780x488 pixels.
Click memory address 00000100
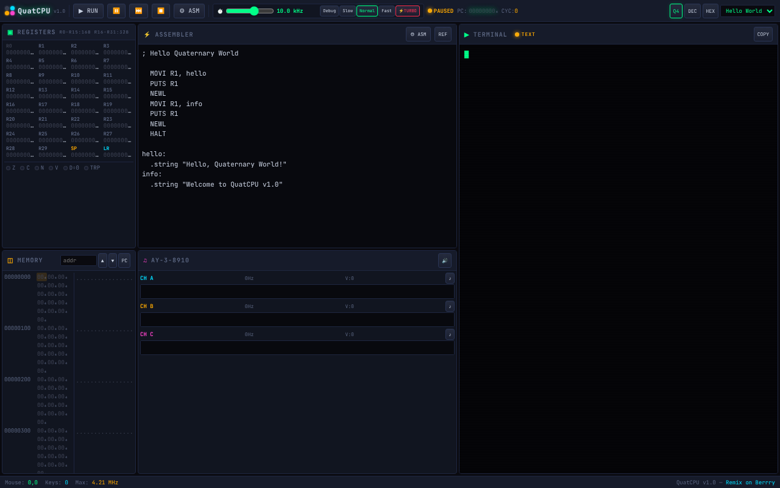coord(17,328)
